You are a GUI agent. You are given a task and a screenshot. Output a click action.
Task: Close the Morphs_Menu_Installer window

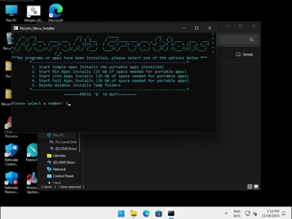(210, 28)
